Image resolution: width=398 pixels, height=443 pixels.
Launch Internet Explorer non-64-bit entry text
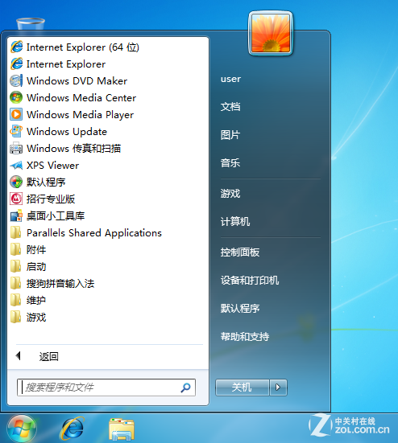click(66, 64)
